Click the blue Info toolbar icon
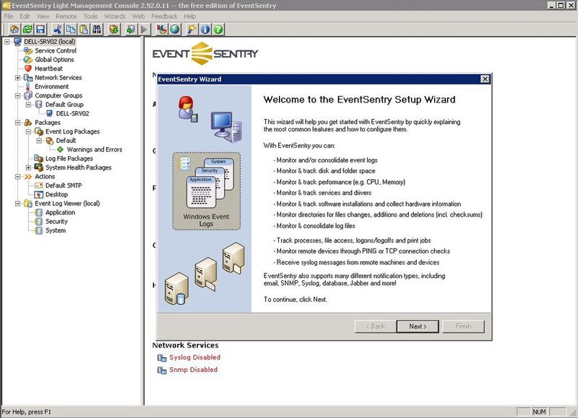This screenshot has width=578, height=418. pos(205,29)
